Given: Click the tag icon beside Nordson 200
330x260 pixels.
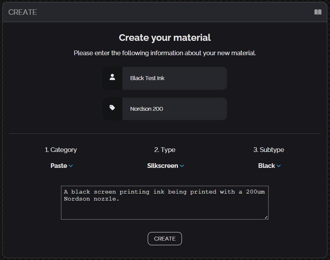Looking at the screenshot, I should [x=112, y=108].
